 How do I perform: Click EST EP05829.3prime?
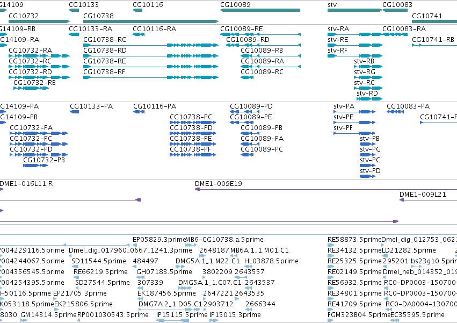coord(135,245)
